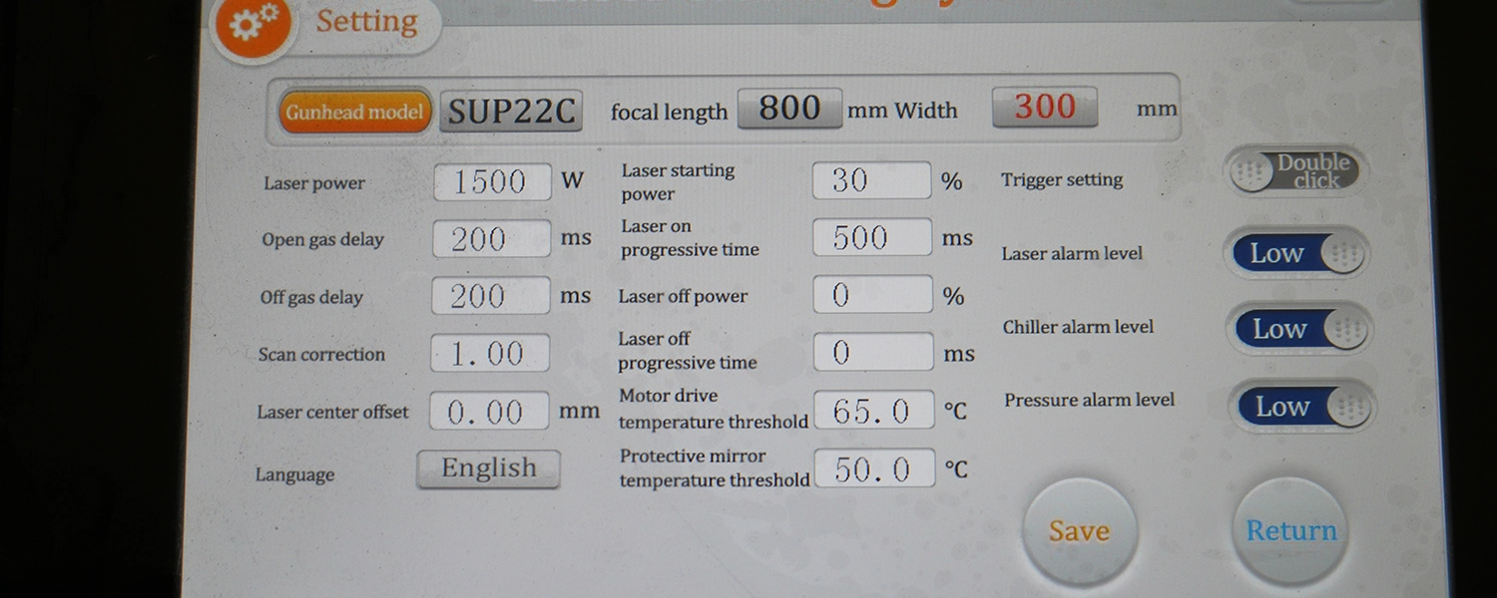Edit the Off gas delay value
This screenshot has height=598, width=1497.
[x=489, y=296]
